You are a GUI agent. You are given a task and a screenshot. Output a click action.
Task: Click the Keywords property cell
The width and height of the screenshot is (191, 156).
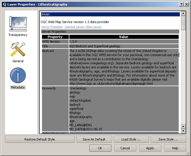pos(55,109)
